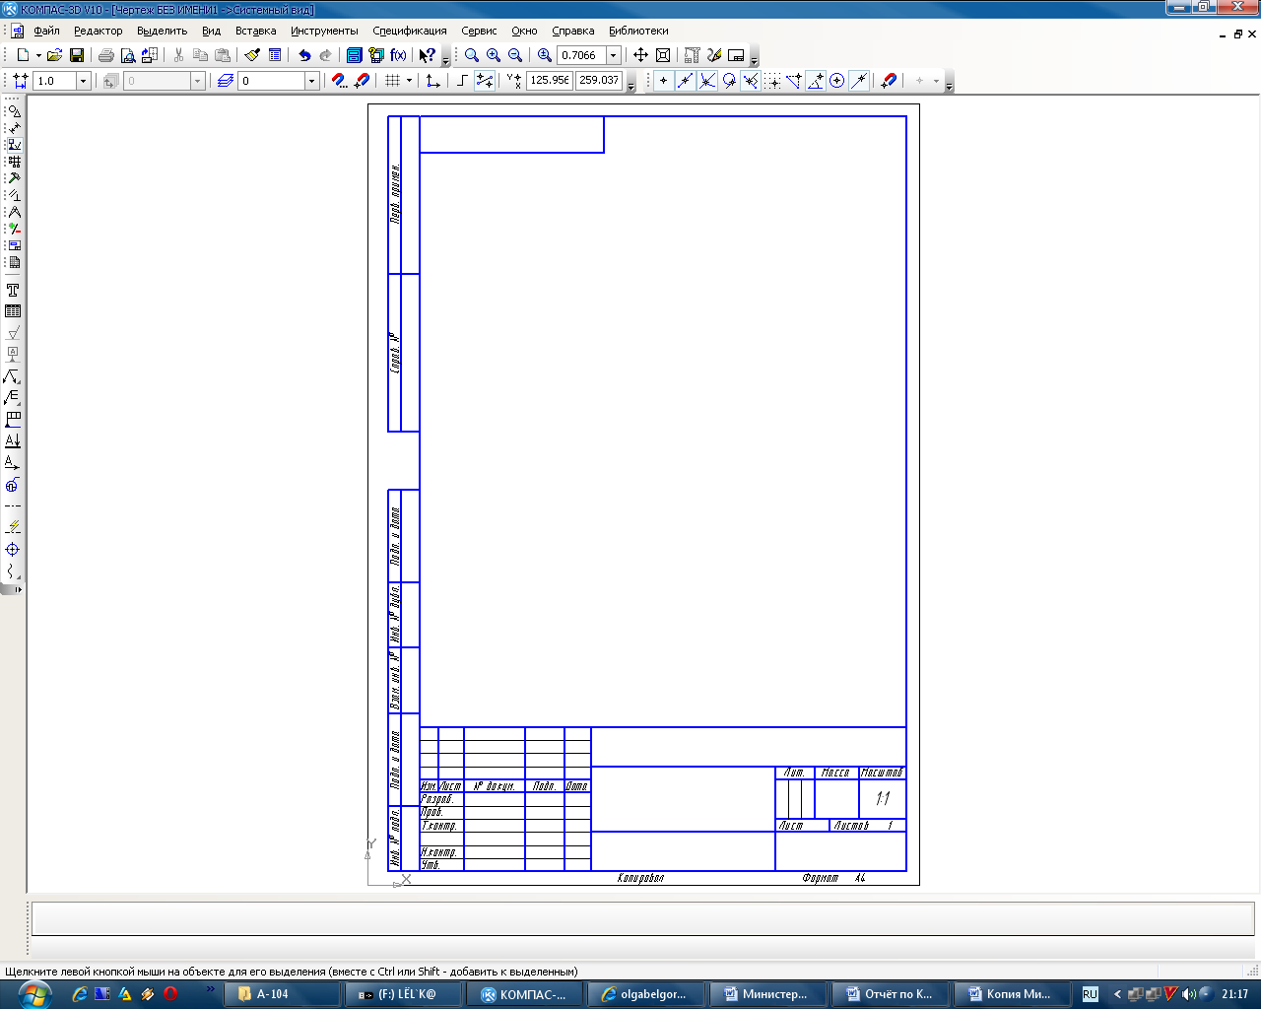The image size is (1261, 1009).
Task: Undo the last action
Action: [x=304, y=55]
